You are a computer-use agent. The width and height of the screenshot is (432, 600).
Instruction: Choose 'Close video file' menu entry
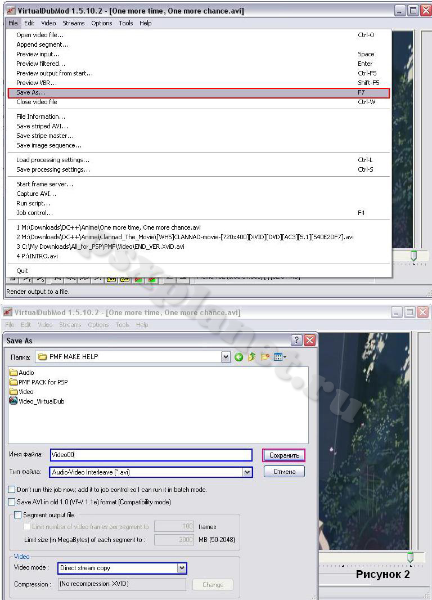point(199,102)
